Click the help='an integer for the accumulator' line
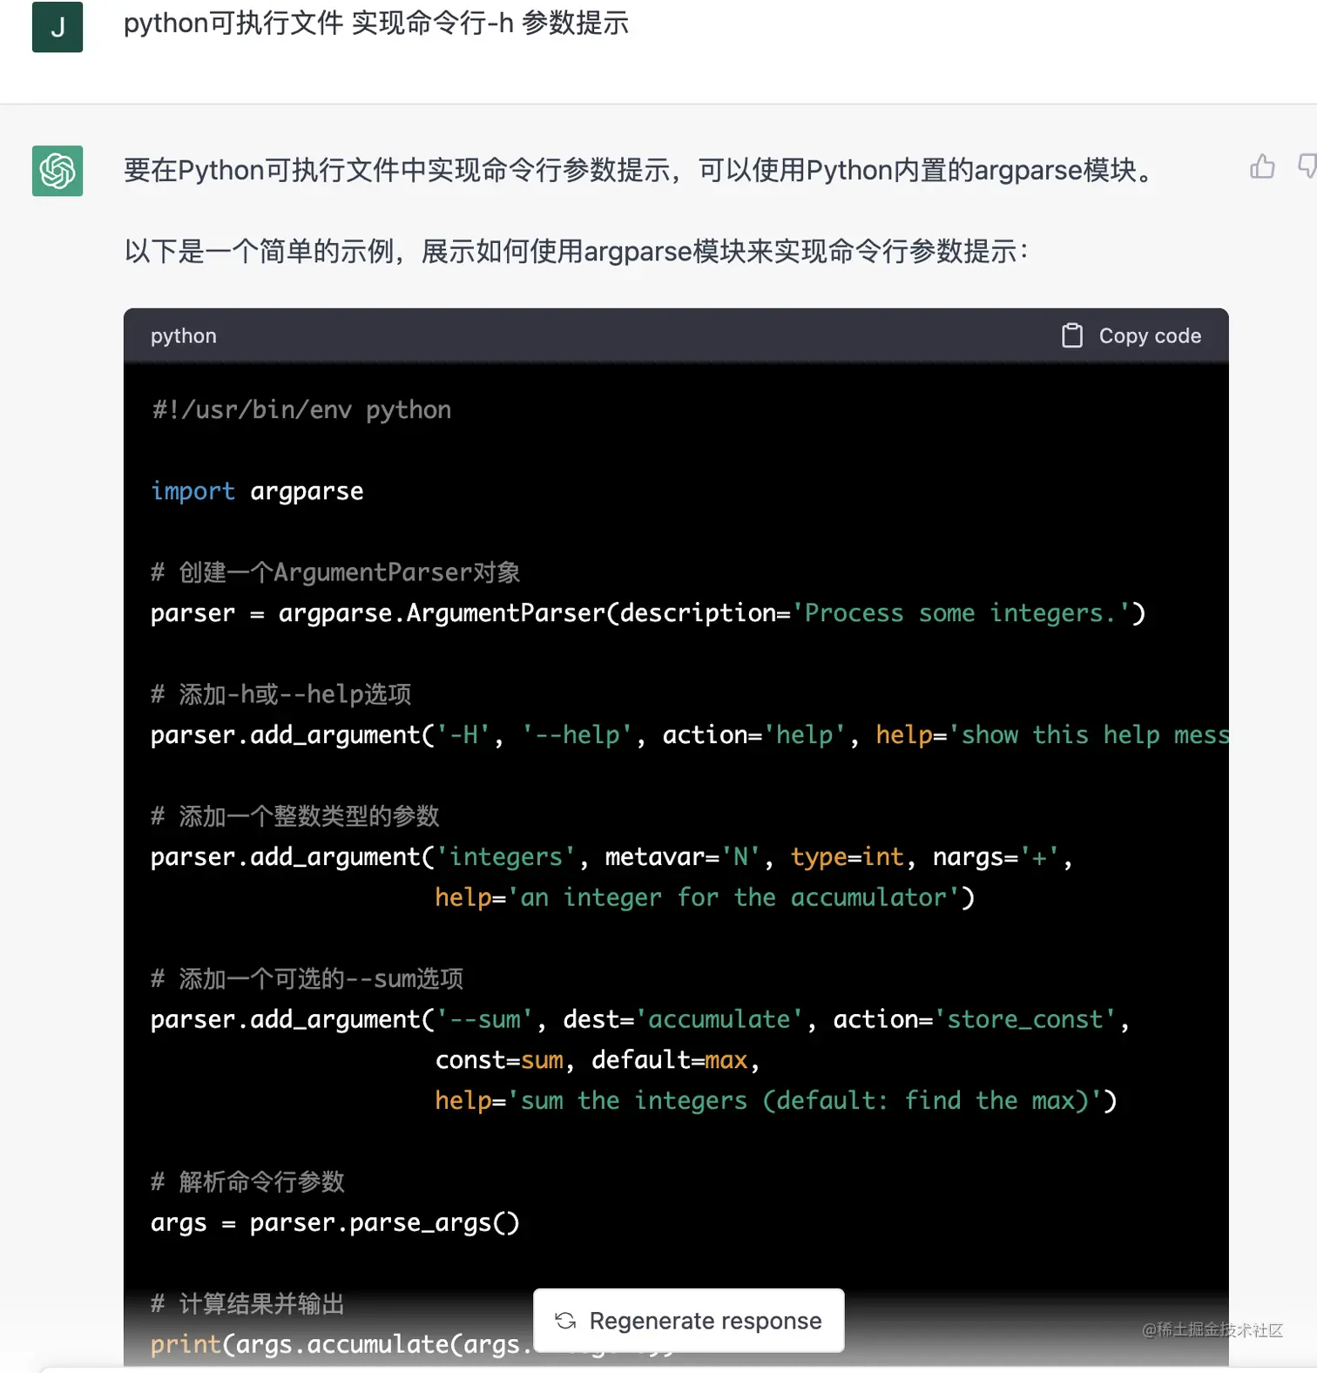This screenshot has height=1373, width=1317. (x=705, y=897)
